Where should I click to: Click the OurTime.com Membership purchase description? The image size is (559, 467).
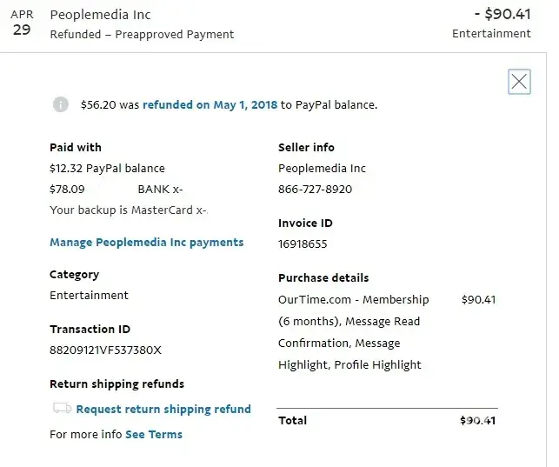tap(353, 332)
